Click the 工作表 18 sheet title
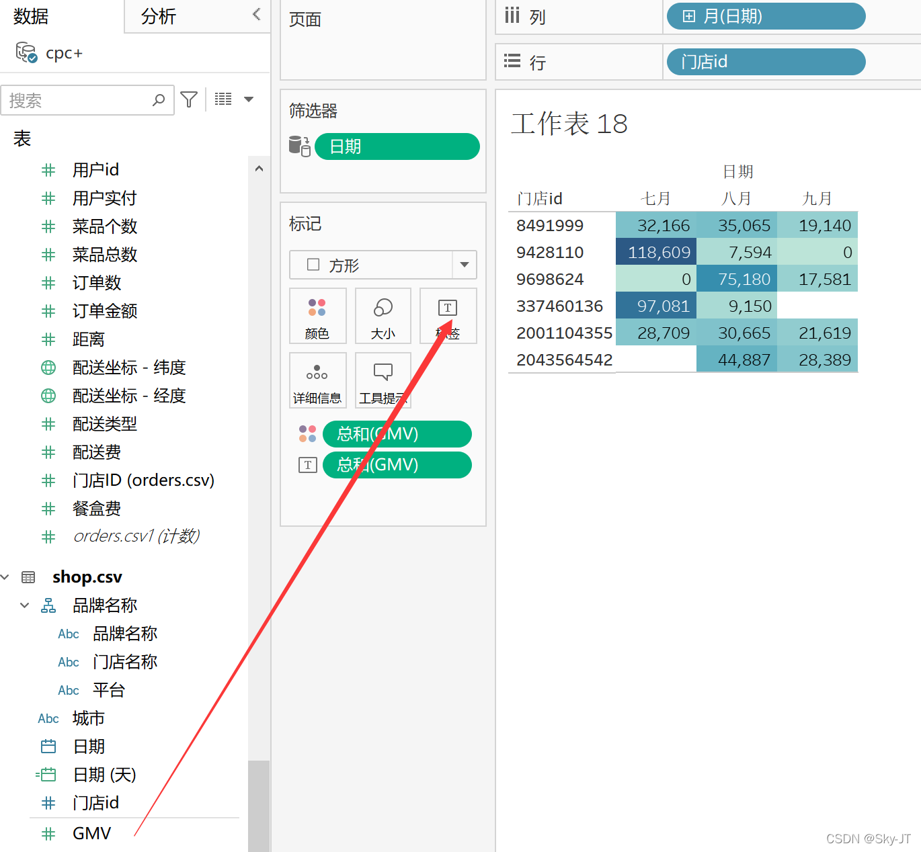 [569, 124]
